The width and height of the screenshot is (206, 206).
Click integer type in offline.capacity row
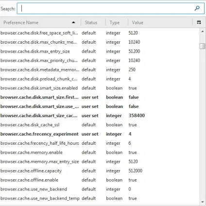pos(113,171)
